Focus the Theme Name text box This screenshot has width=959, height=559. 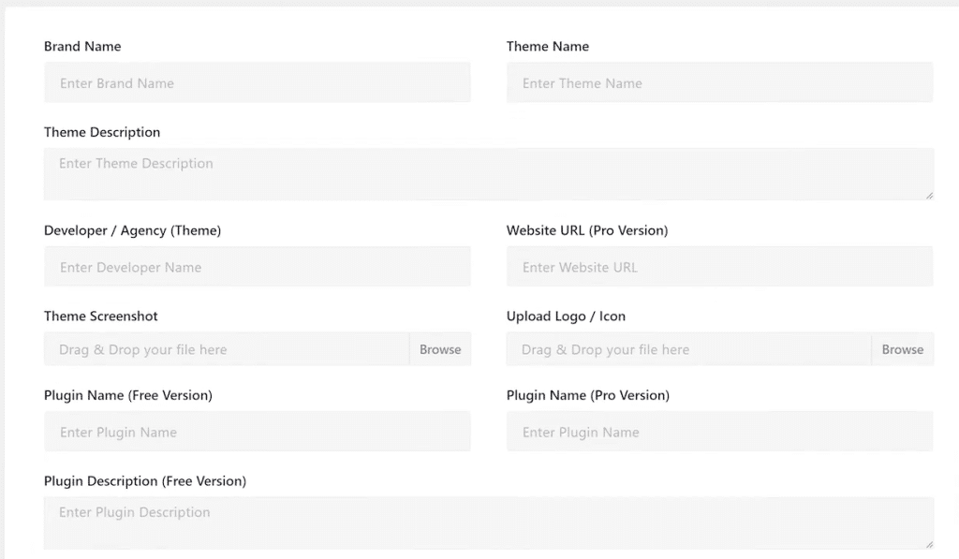click(x=719, y=83)
